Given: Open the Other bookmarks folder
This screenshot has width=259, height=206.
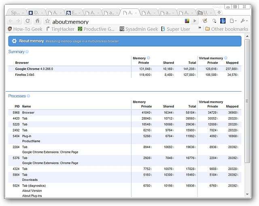Looking at the screenshot, I should coord(226,29).
